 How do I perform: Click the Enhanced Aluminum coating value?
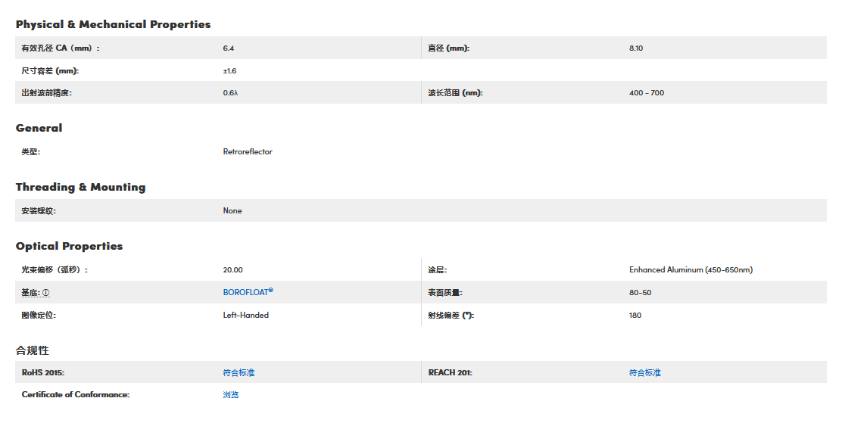691,270
